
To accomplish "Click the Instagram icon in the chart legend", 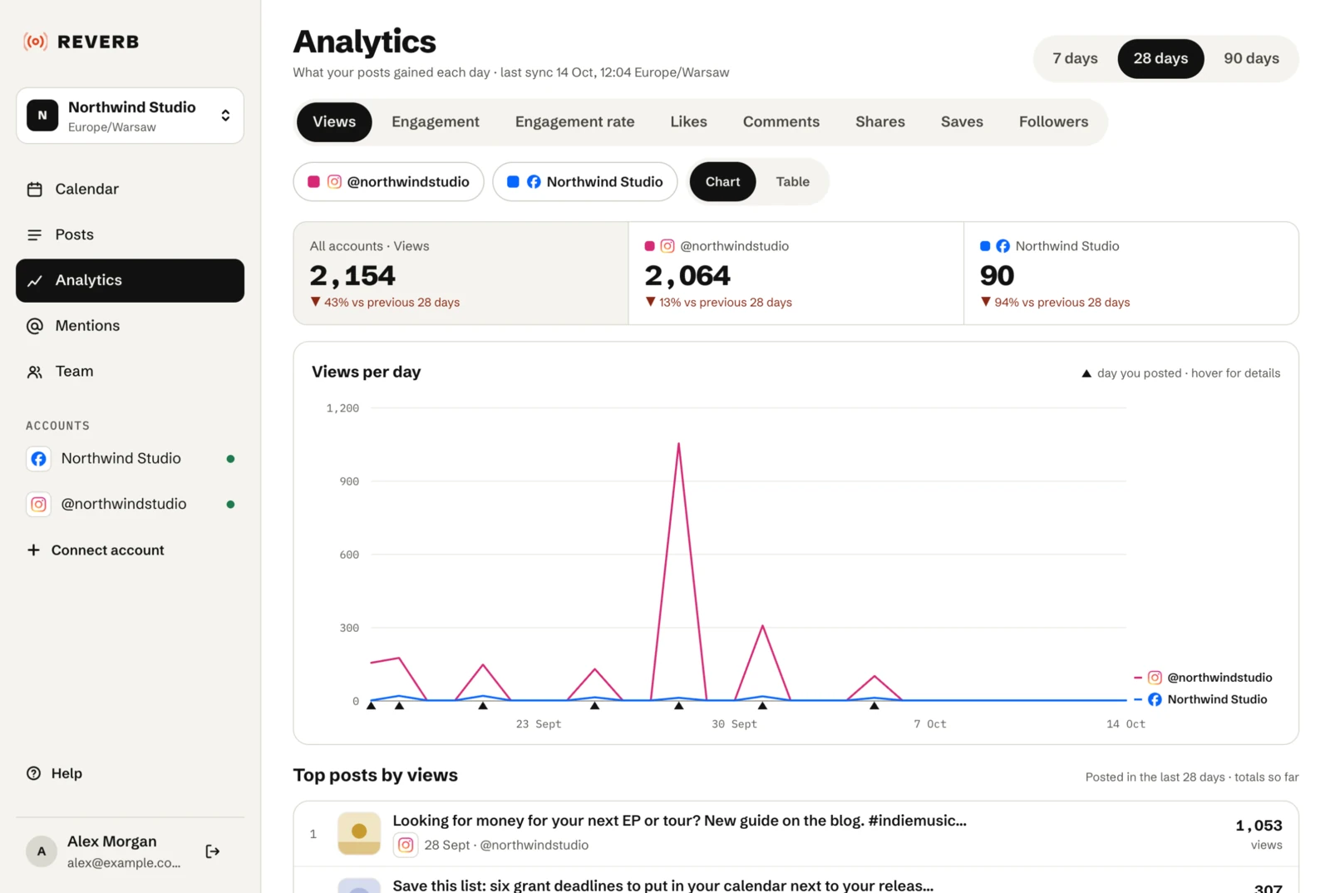I will coord(1155,678).
